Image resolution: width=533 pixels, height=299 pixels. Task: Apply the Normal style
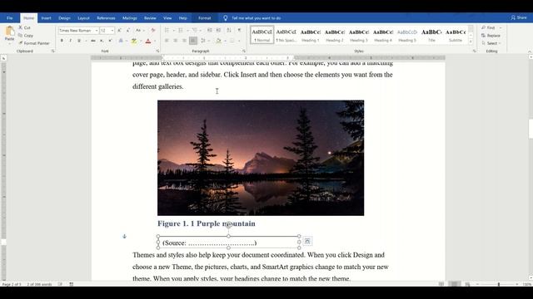click(x=262, y=35)
